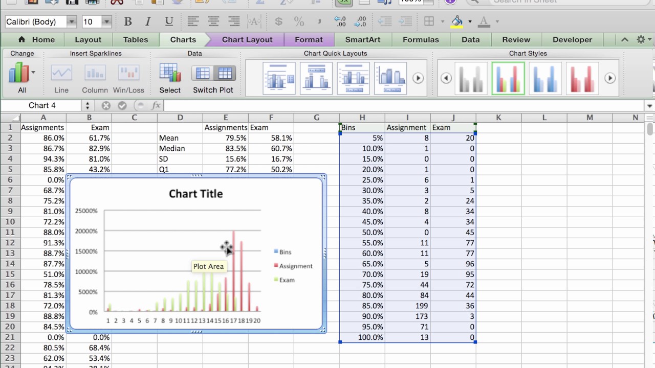Click the decrease indent icon
This screenshot has width=655, height=368.
[x=384, y=21]
